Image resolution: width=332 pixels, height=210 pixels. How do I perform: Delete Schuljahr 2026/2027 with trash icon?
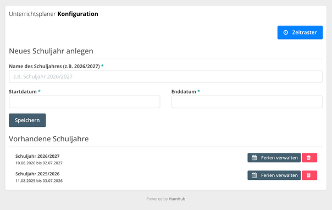tap(309, 158)
